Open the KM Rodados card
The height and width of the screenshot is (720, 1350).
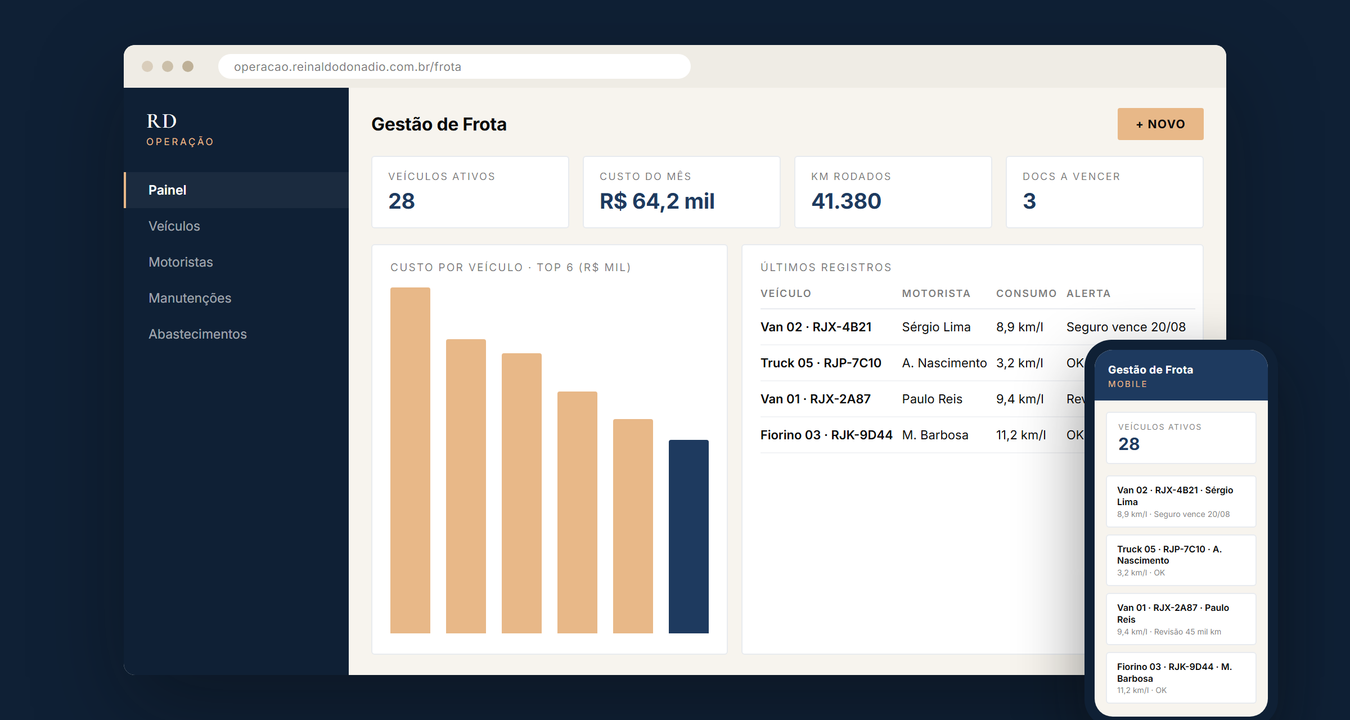[x=893, y=192]
